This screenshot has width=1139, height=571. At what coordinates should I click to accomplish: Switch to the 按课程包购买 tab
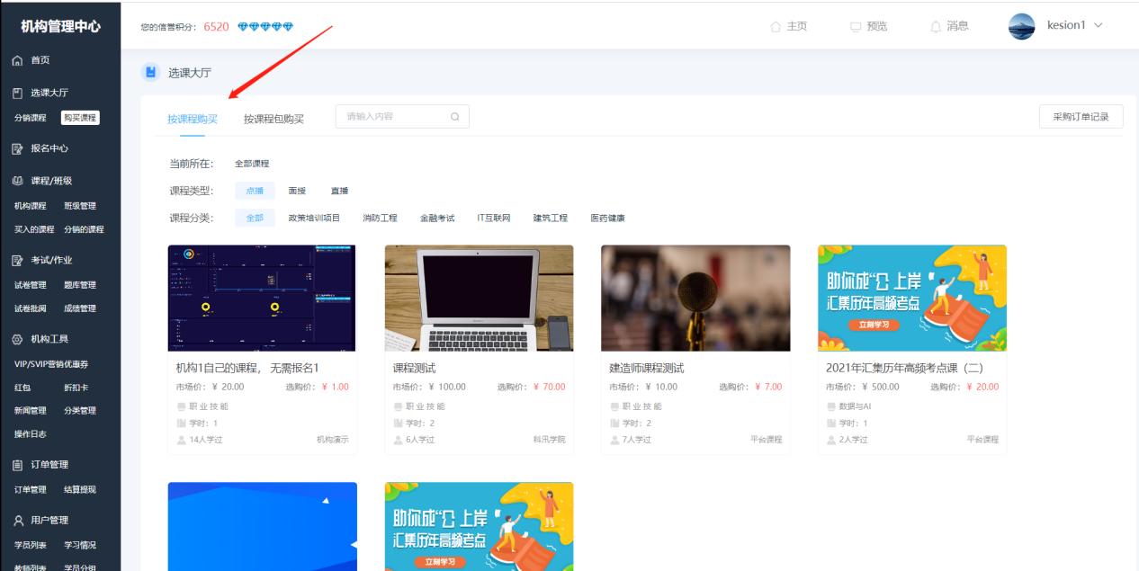click(x=274, y=116)
